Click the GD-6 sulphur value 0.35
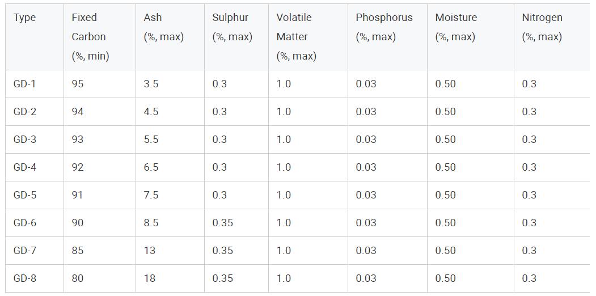Screen dimensions: 596x296 coord(222,223)
